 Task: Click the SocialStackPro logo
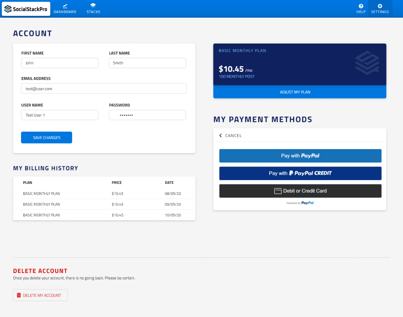(x=26, y=9)
